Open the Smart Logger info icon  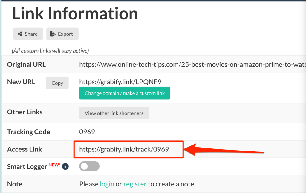coord(65,166)
